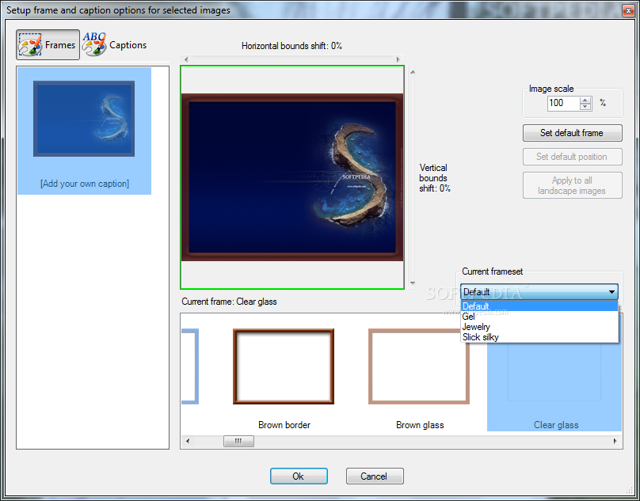
Task: Choose Jewelry frameset option
Action: pyautogui.click(x=539, y=327)
